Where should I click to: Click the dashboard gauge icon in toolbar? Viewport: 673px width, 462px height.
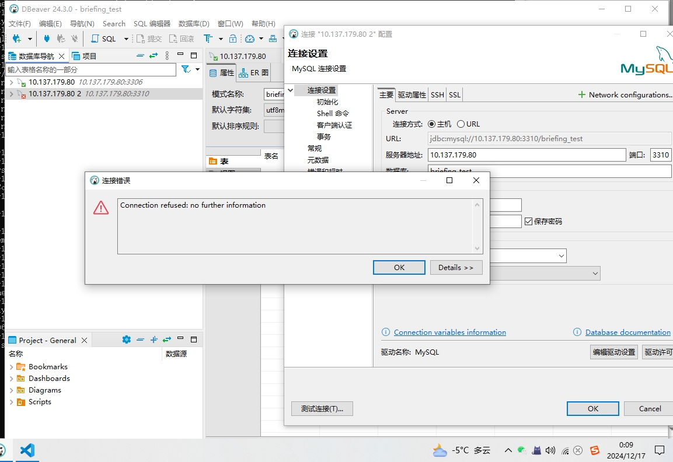coord(250,39)
